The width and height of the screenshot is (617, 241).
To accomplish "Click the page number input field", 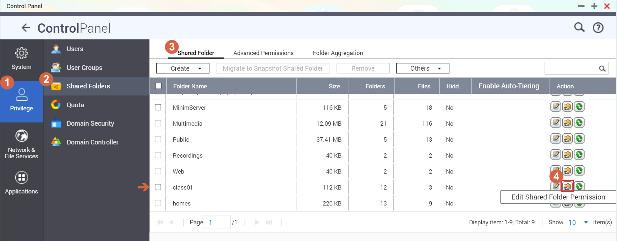I will point(217,222).
